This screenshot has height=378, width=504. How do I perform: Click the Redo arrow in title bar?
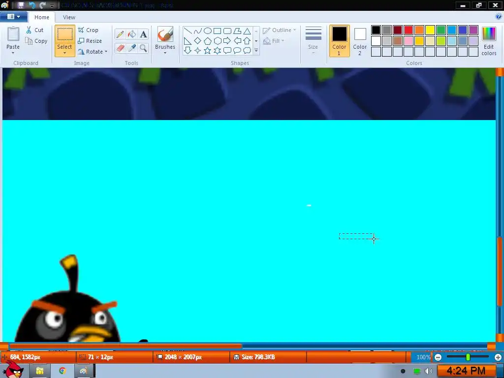pyautogui.click(x=42, y=5)
